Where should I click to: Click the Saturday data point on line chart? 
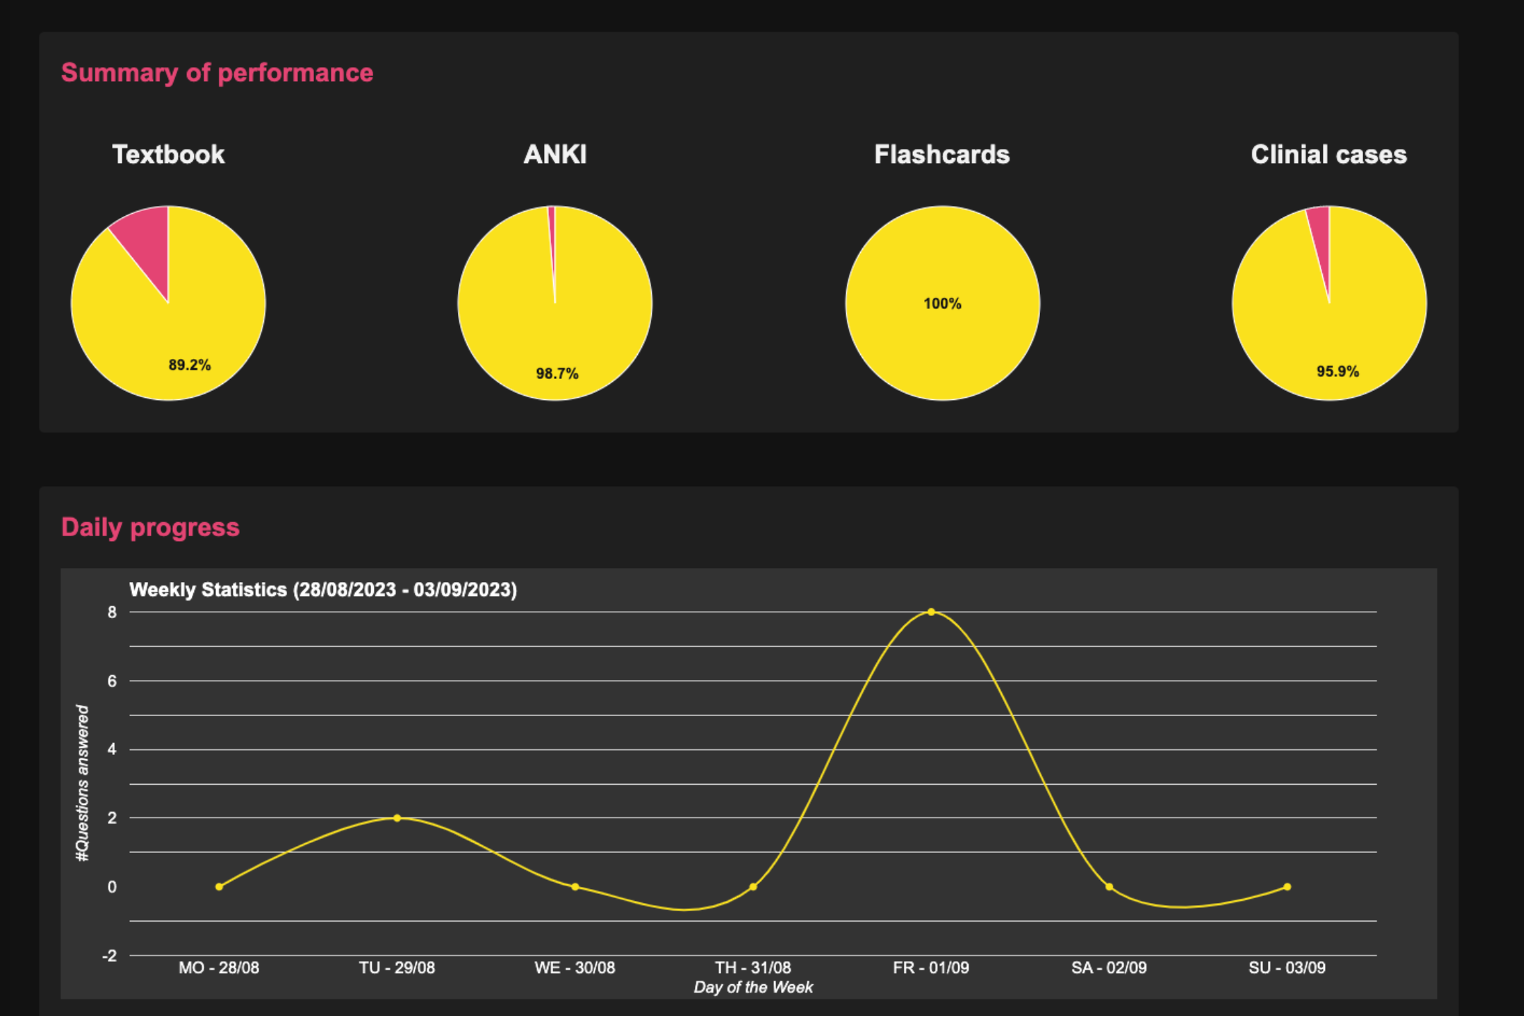pyautogui.click(x=1109, y=887)
